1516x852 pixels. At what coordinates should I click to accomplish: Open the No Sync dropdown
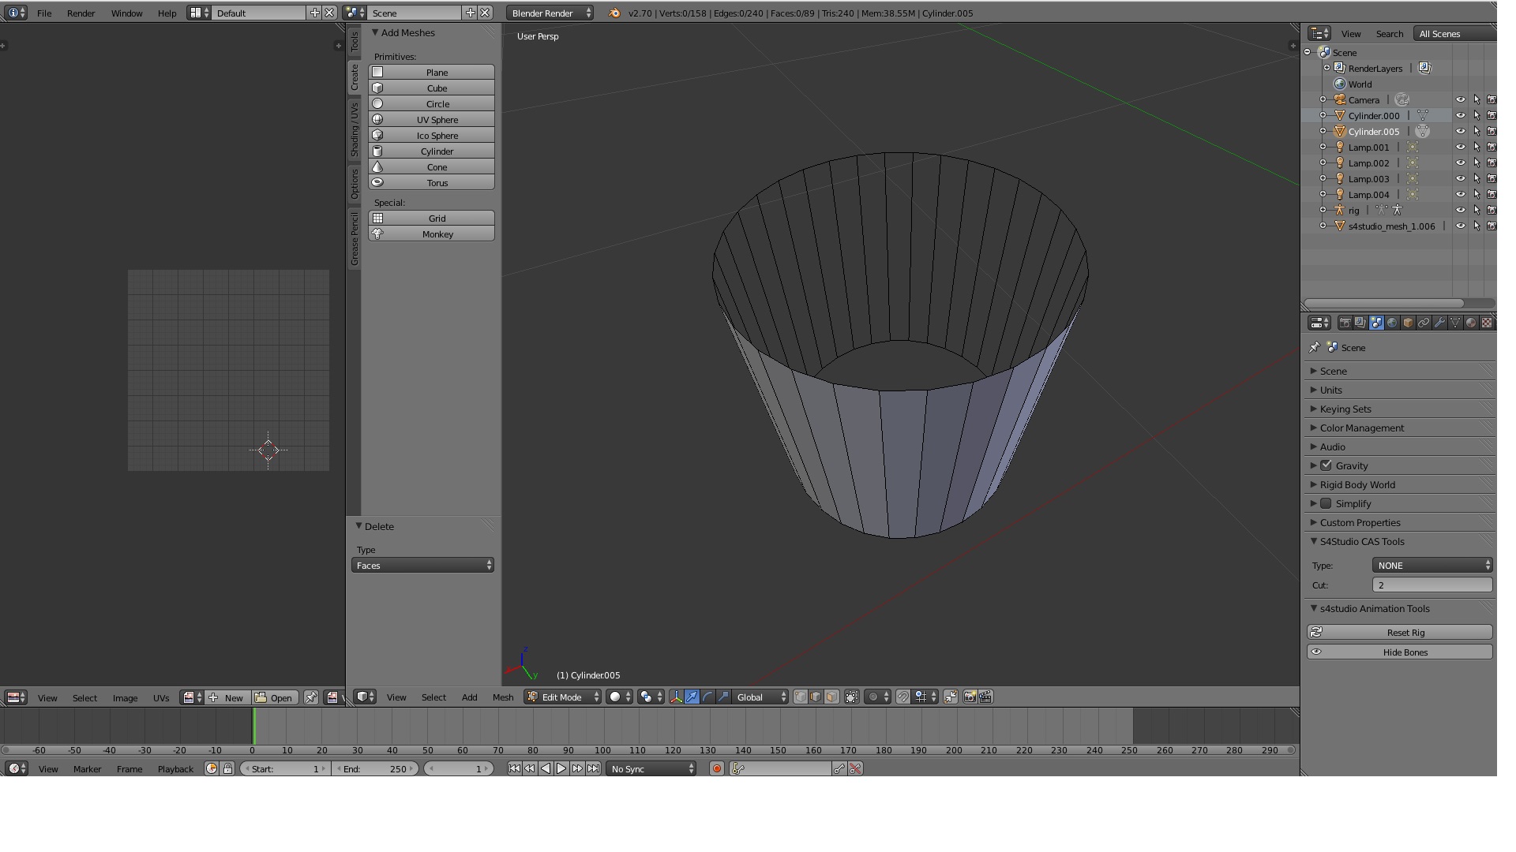click(x=651, y=768)
